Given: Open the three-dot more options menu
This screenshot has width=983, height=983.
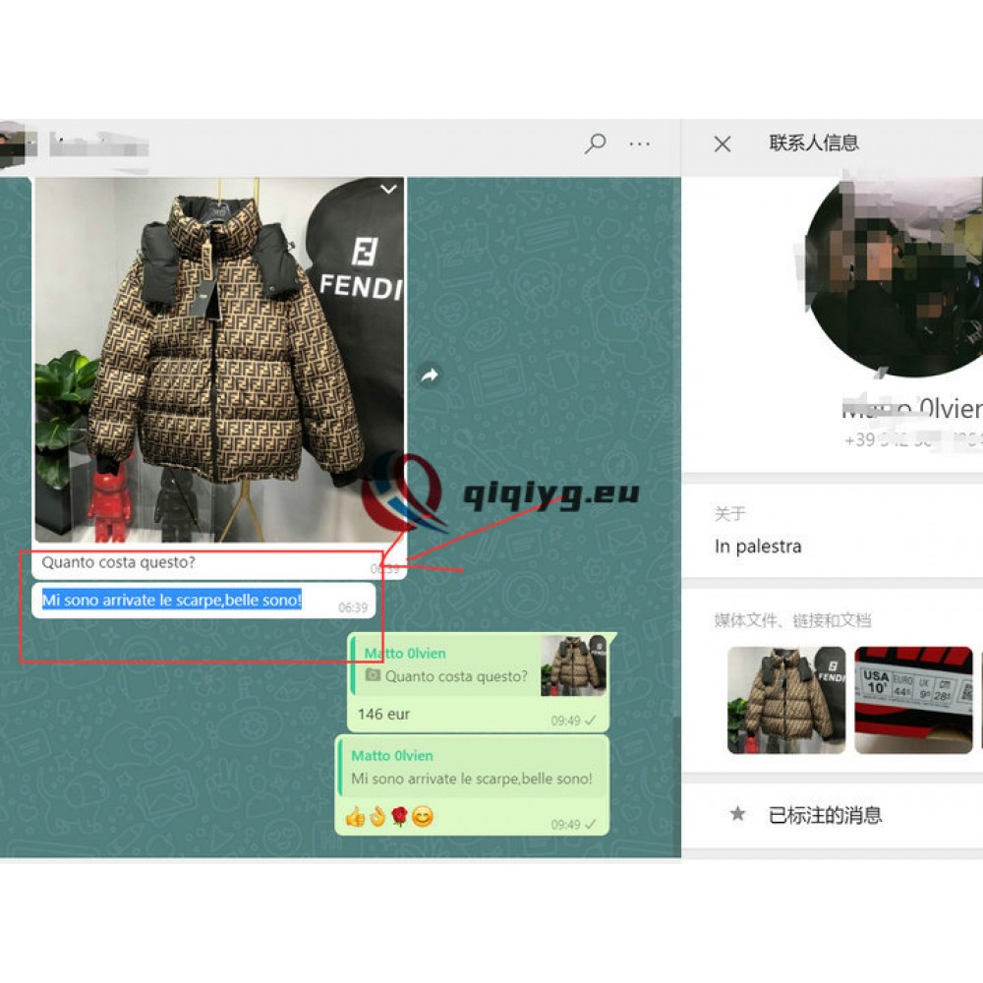Looking at the screenshot, I should [x=640, y=145].
